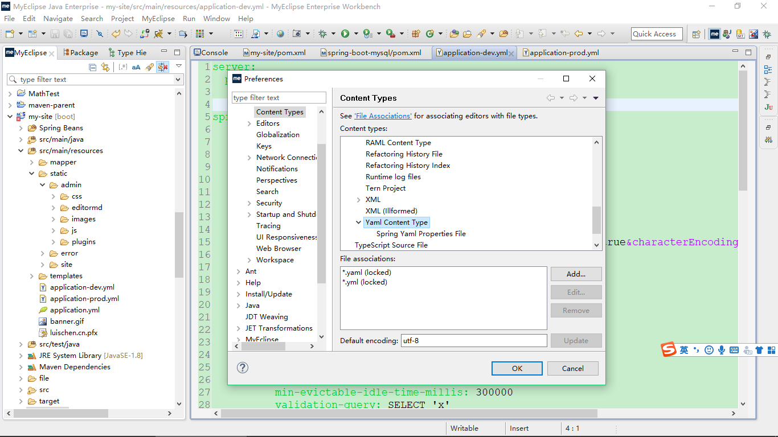Viewport: 778px width, 437px height.
Task: Click the Help question mark in Preferences
Action: (x=243, y=368)
